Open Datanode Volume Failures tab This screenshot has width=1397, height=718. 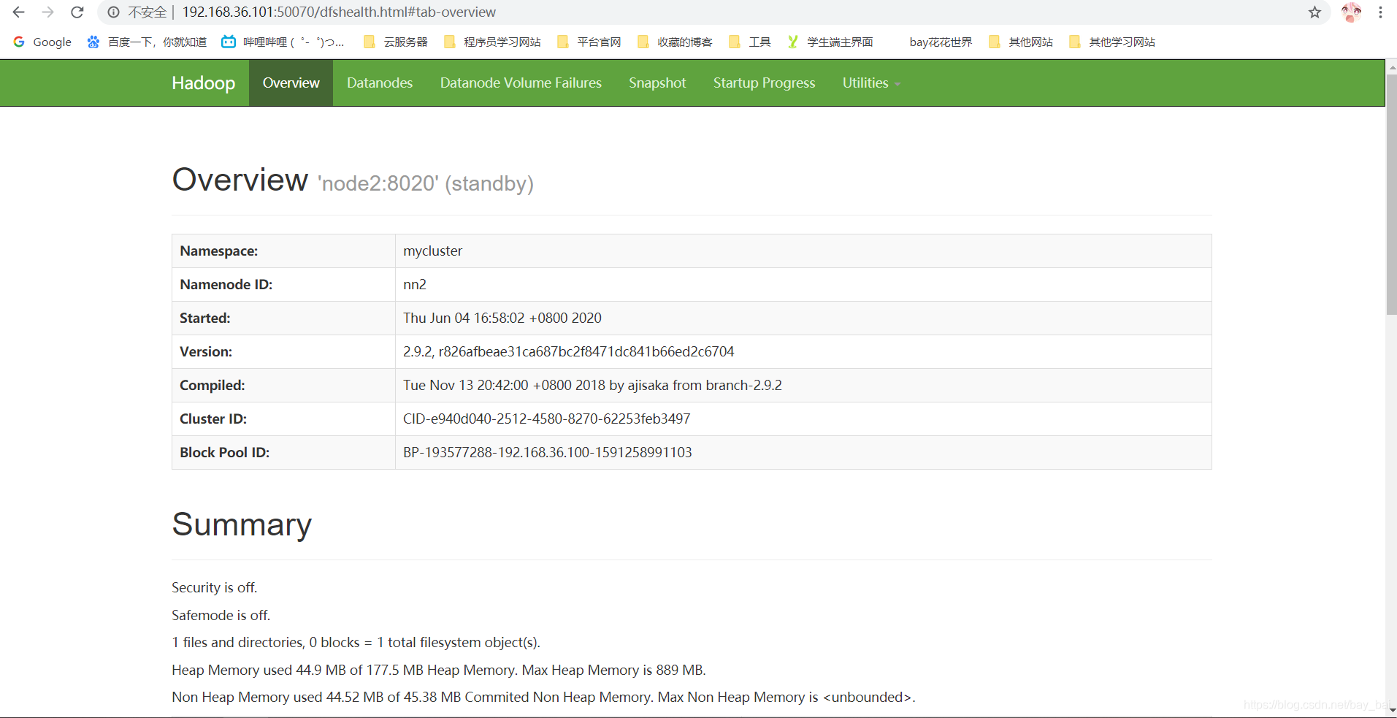[521, 83]
